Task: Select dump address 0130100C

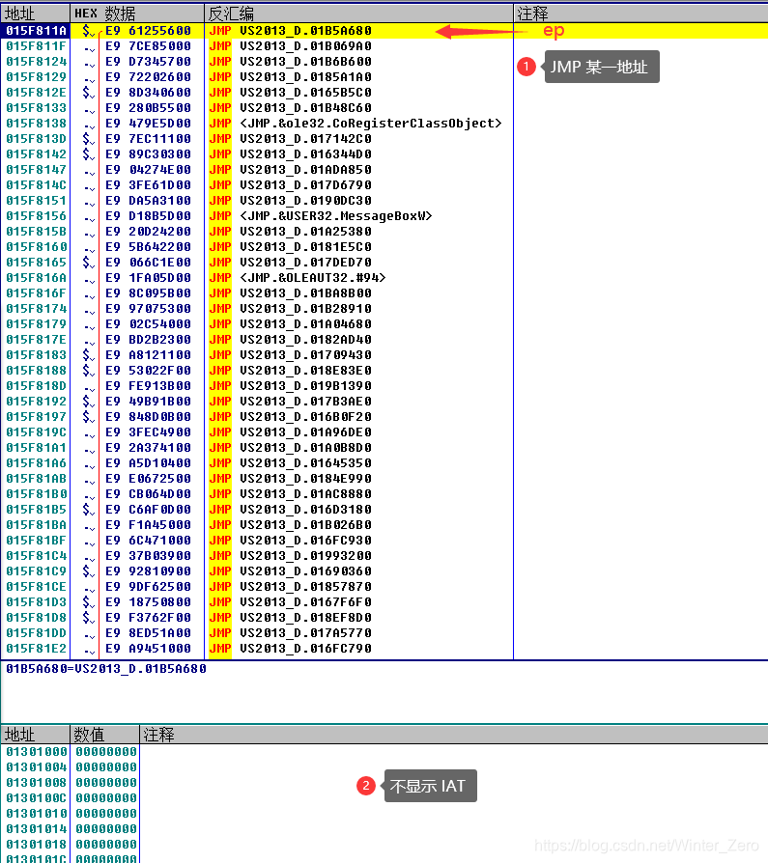Action: coord(37,797)
